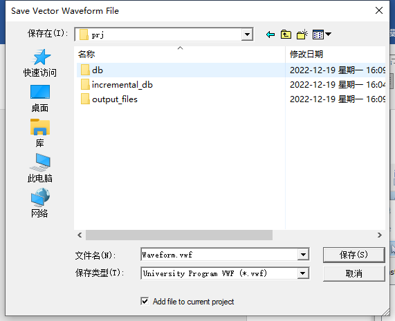Viewport: 395px width, 321px height.
Task: Open Libraries (库) location
Action: (x=40, y=133)
